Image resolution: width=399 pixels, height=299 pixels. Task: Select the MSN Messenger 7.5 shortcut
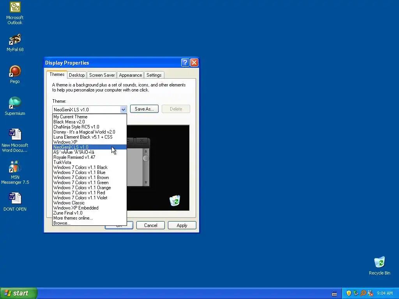point(15,172)
